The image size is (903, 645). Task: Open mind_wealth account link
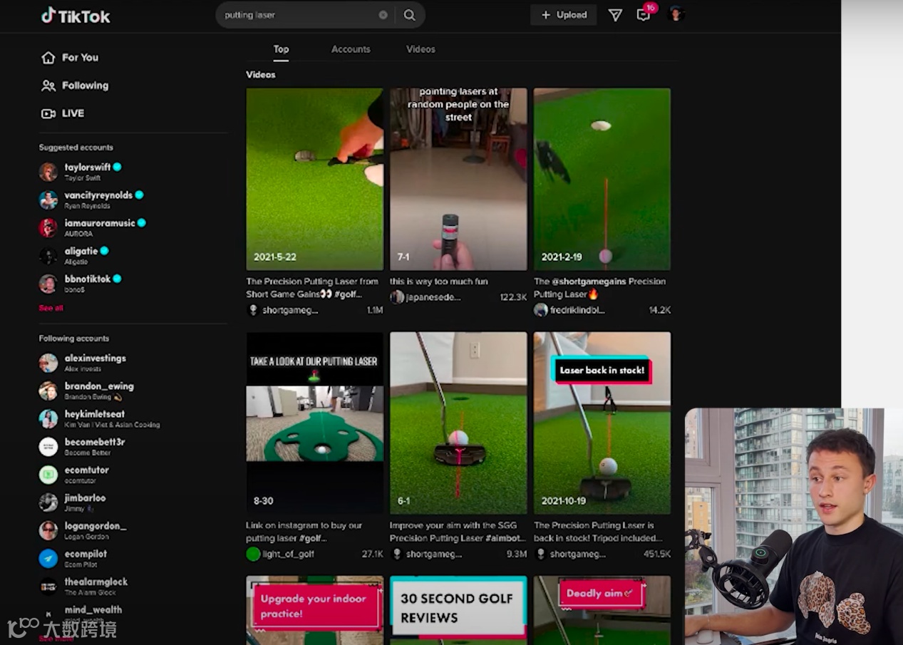[93, 610]
